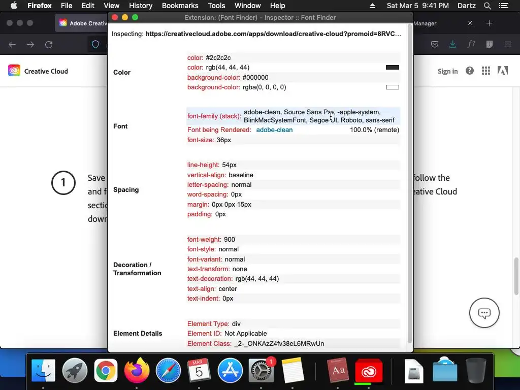Click the shield tracking protection icon

(95, 45)
